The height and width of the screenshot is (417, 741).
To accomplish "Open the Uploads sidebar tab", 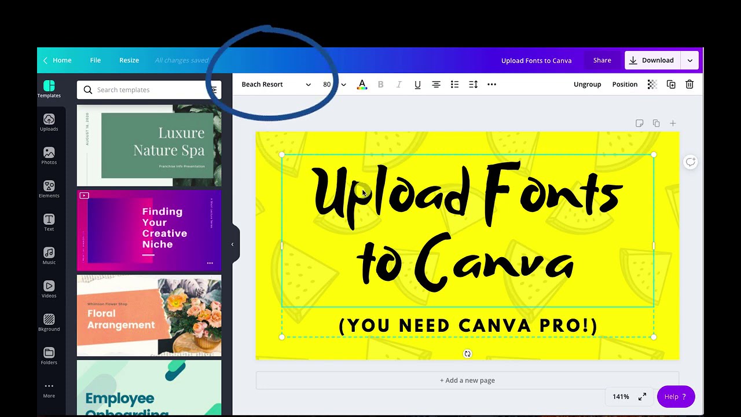I will [x=49, y=123].
